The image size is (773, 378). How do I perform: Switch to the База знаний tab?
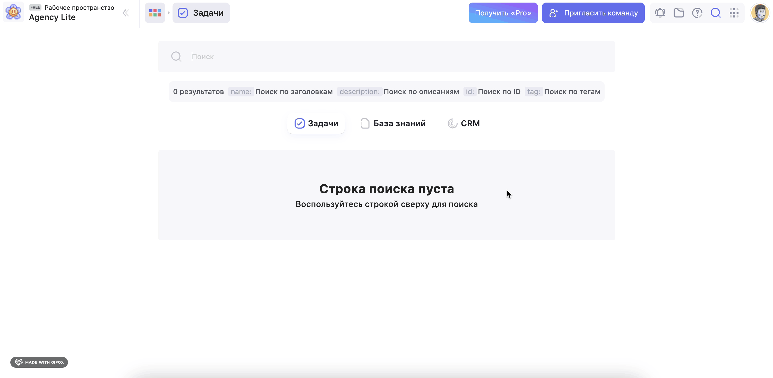[x=393, y=123]
